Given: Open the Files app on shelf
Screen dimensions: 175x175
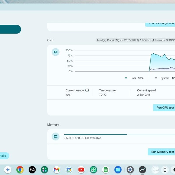Looking at the screenshot, I should (118, 169).
